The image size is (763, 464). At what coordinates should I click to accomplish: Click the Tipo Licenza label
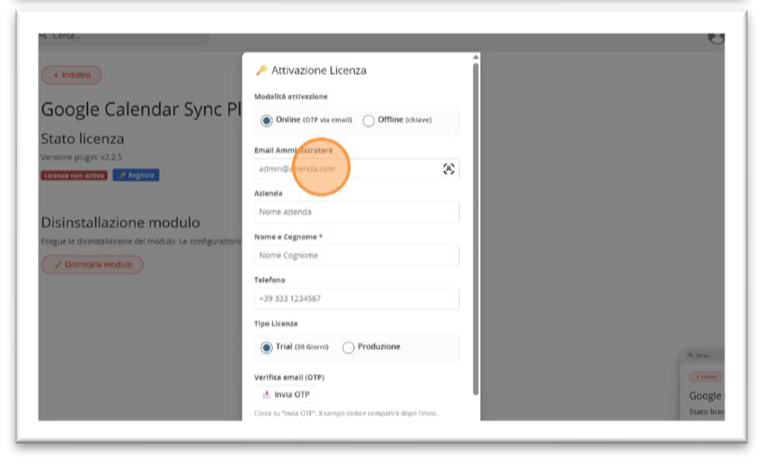pyautogui.click(x=276, y=324)
